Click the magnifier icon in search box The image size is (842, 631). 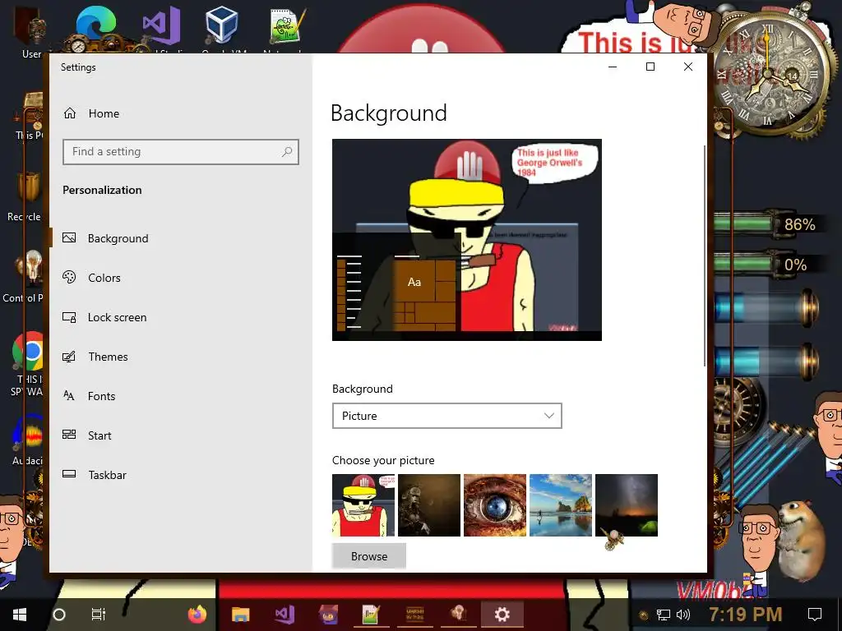(287, 152)
